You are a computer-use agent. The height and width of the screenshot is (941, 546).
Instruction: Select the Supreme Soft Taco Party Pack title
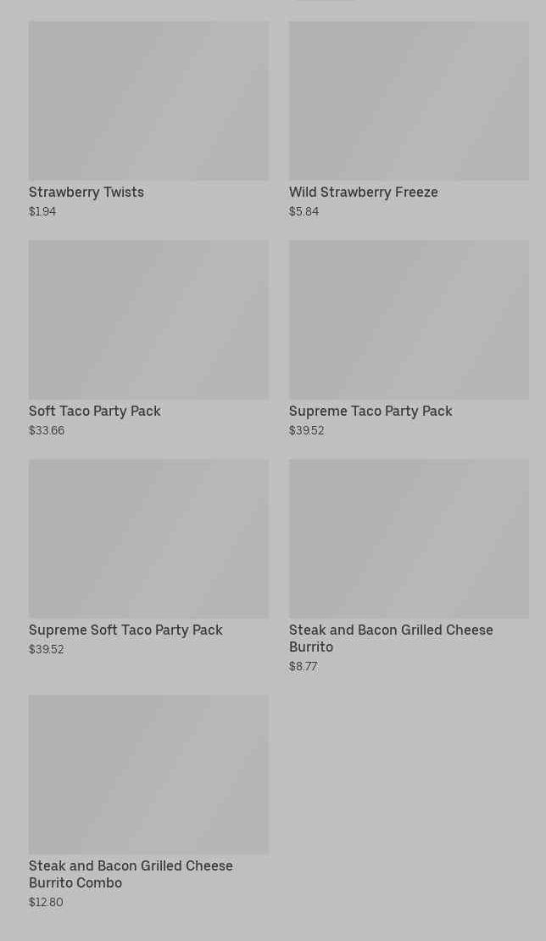(x=125, y=630)
